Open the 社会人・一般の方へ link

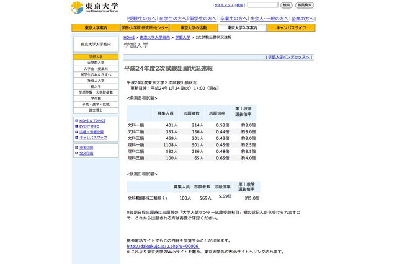(269, 19)
